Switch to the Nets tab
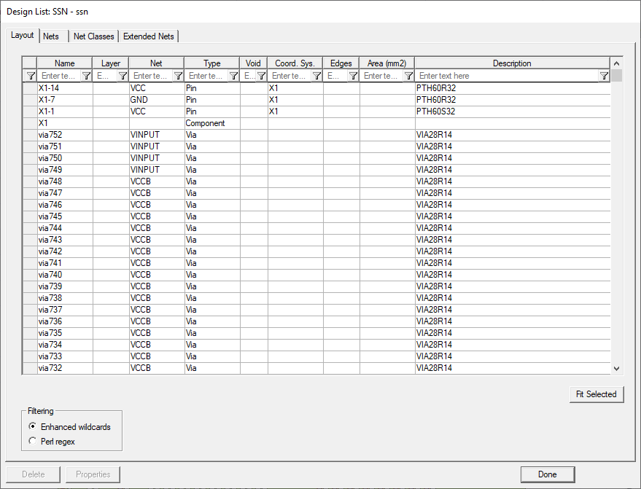Screen dimensions: 641x489 [51, 36]
